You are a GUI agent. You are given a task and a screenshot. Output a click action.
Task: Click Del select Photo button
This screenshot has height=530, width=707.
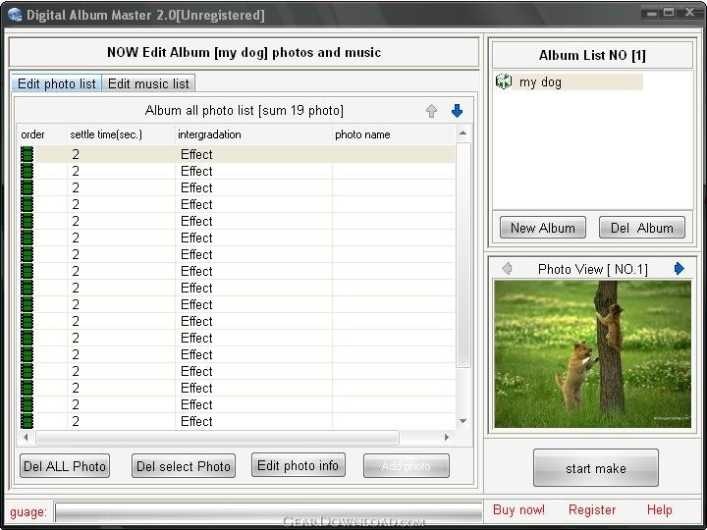pyautogui.click(x=184, y=466)
